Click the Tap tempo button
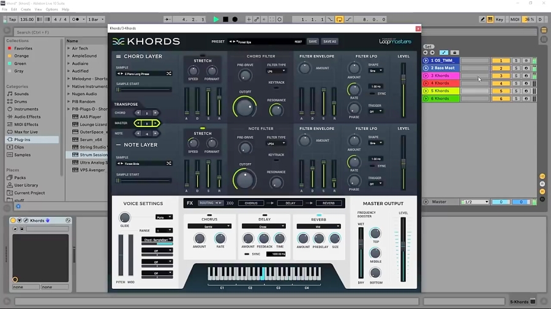The height and width of the screenshot is (309, 551). point(12,20)
